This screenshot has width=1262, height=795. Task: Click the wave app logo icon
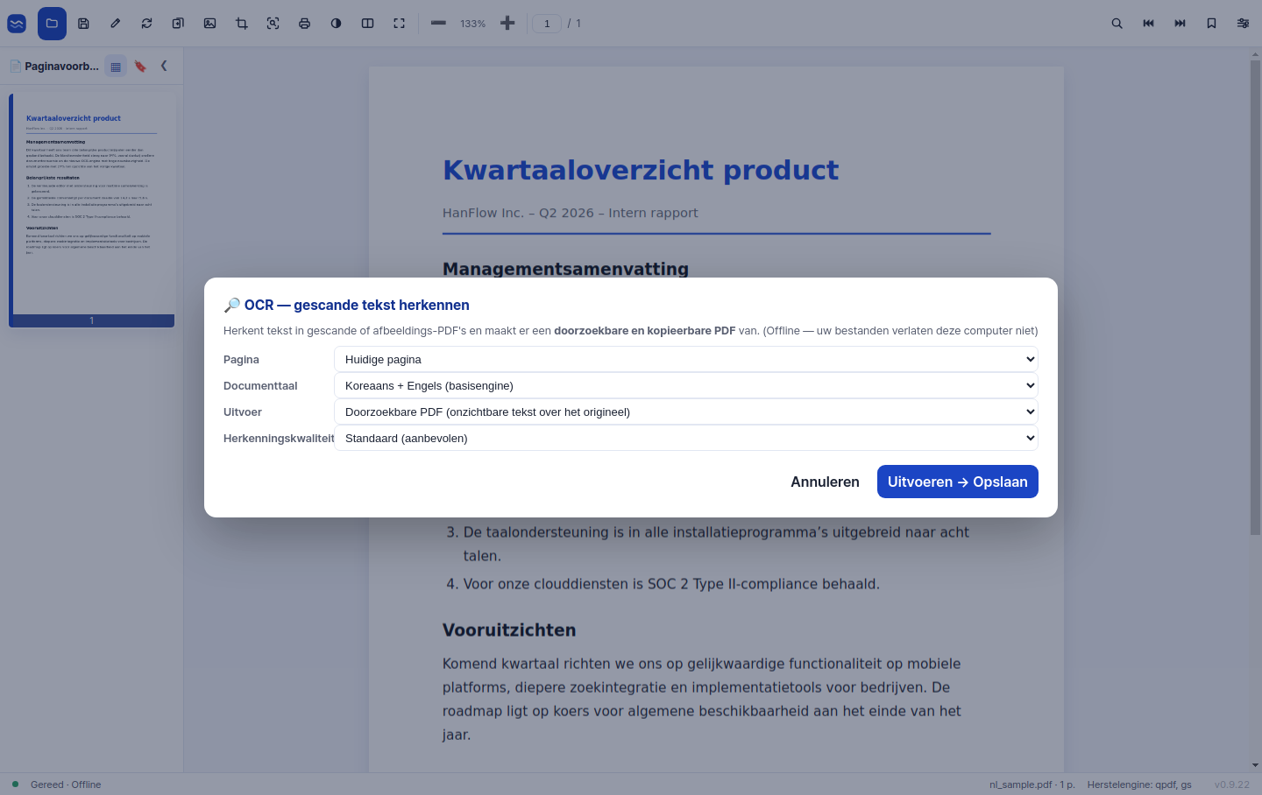17,24
